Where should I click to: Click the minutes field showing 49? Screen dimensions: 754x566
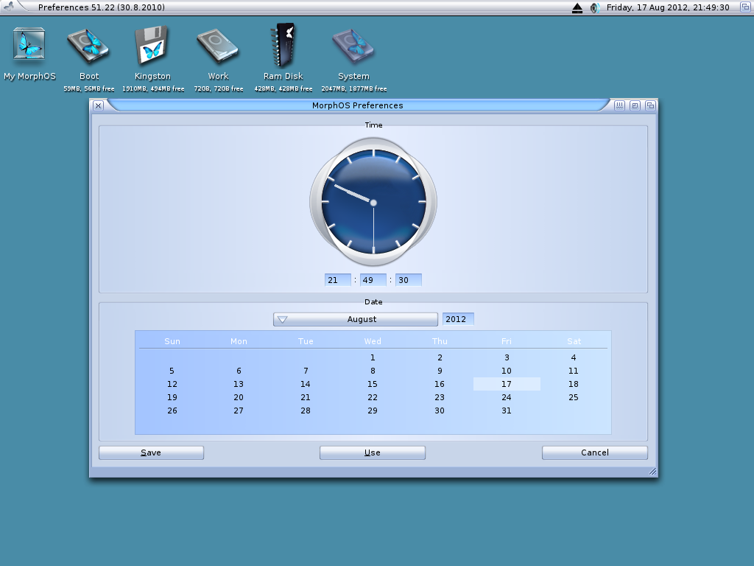coord(373,280)
